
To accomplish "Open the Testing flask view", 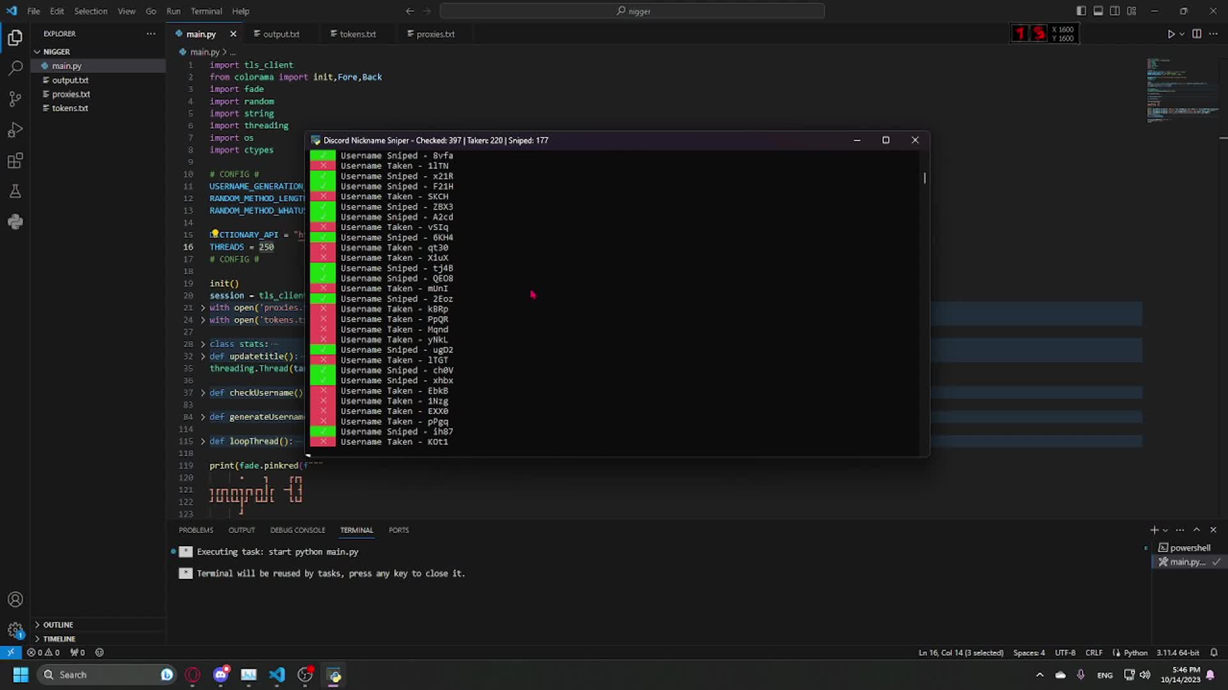I will pos(15,191).
